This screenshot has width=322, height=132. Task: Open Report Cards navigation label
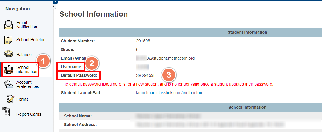click(x=29, y=114)
